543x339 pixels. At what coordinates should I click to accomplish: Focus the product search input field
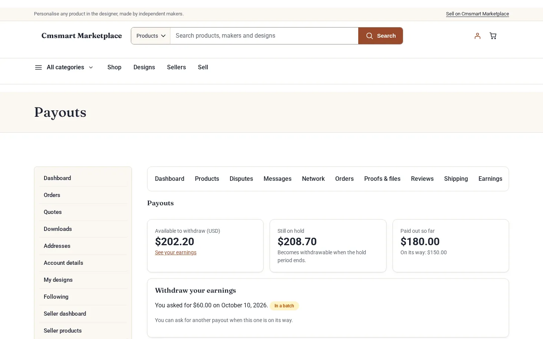pos(264,36)
